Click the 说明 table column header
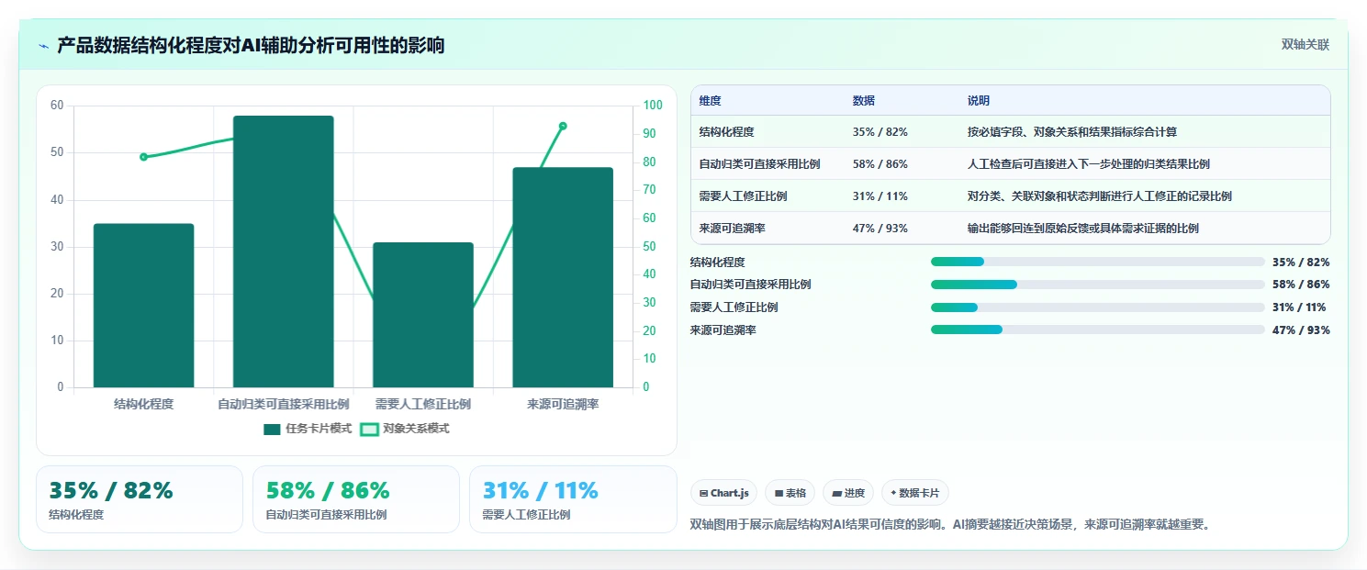1367x570 pixels. coord(979,101)
